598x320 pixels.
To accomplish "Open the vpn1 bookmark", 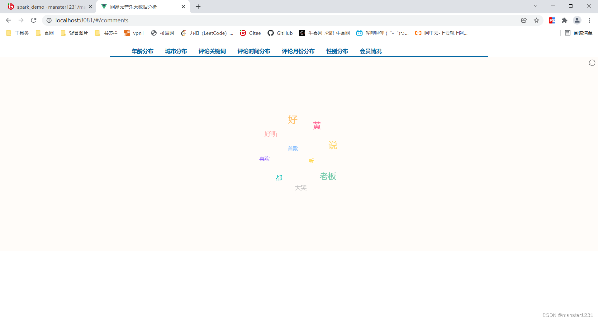I will pos(134,33).
